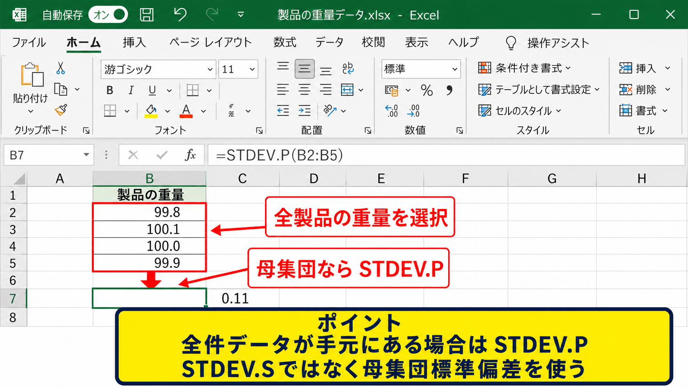Viewport: 688px width, 387px height.
Task: Click the Cut scissors icon
Action: coord(60,68)
